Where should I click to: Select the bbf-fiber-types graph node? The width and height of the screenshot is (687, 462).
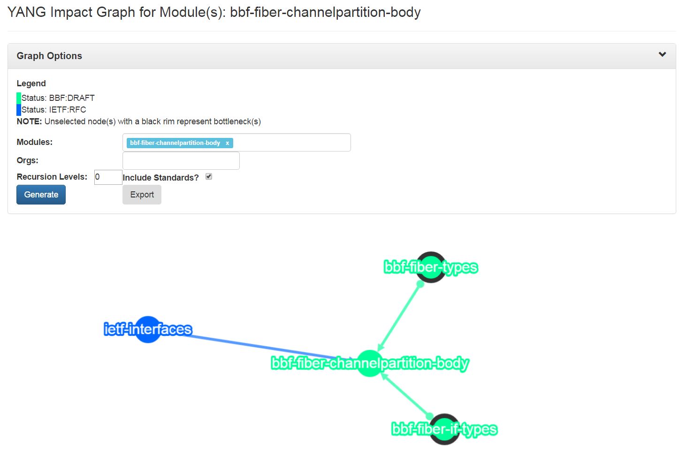(x=431, y=267)
